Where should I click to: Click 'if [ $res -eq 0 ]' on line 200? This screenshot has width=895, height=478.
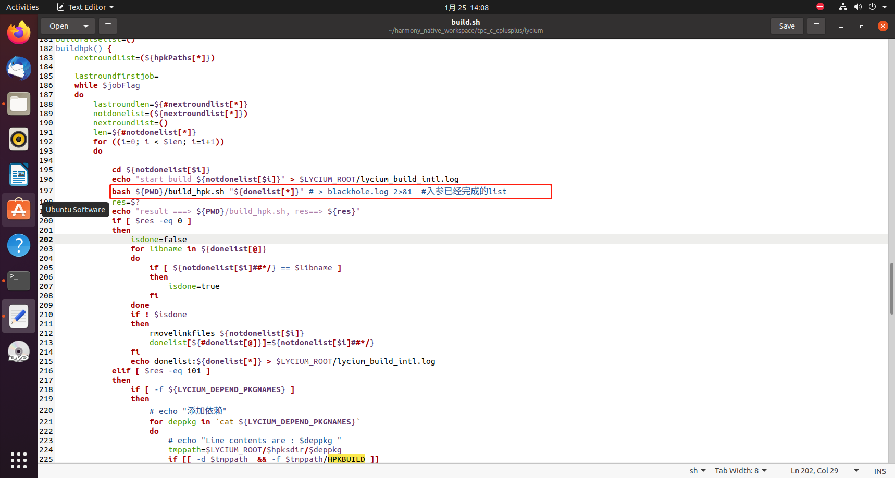(152, 221)
